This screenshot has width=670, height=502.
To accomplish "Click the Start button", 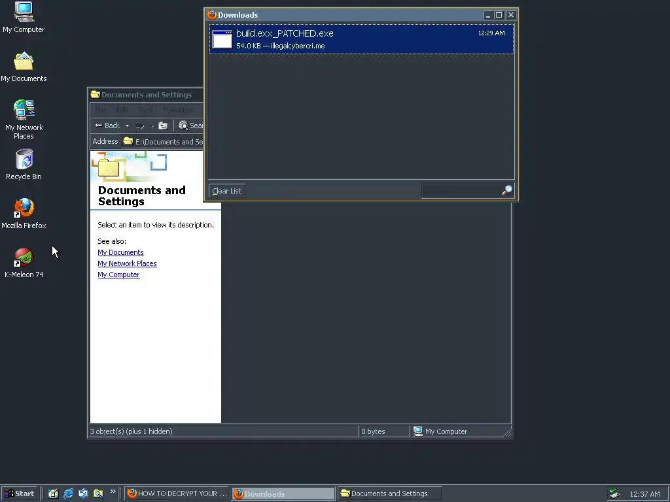I will (x=18, y=494).
